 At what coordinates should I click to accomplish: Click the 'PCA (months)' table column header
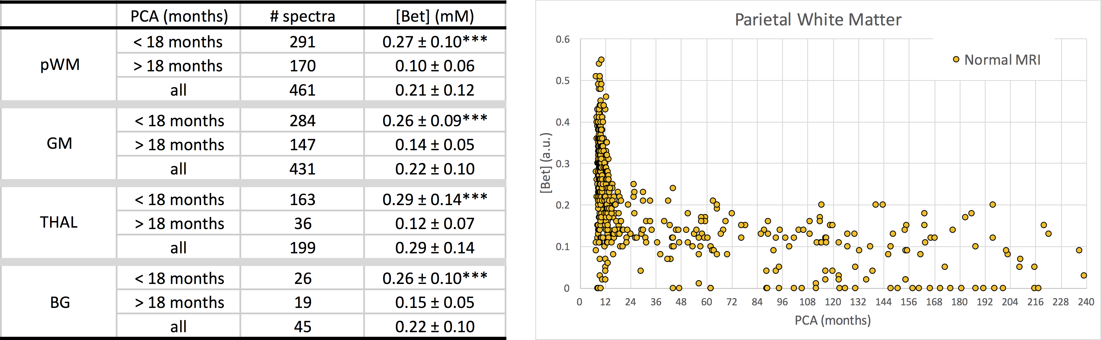click(179, 16)
